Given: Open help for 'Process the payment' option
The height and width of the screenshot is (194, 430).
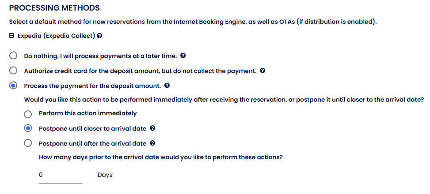Looking at the screenshot, I should point(167,85).
